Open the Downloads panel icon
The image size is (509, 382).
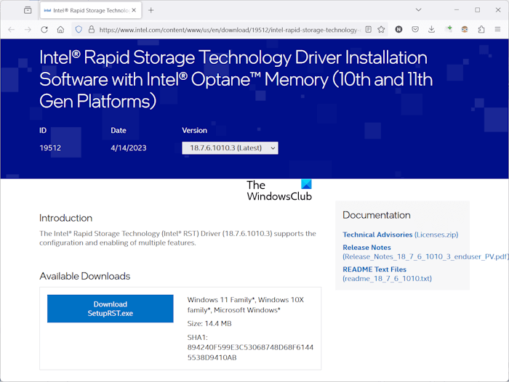click(x=431, y=30)
